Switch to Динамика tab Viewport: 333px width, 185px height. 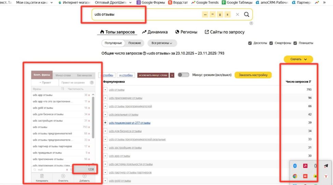[155, 32]
